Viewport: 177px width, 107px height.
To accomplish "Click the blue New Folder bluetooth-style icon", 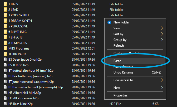I will [109, 22].
